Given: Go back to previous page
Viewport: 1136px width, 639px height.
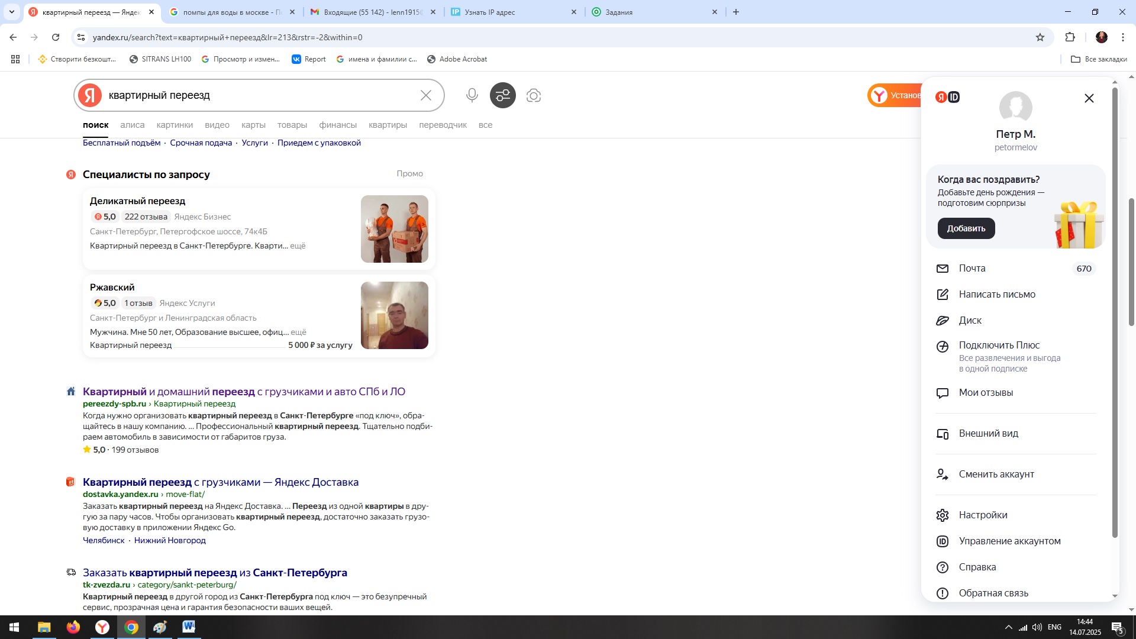Looking at the screenshot, I should (x=13, y=37).
